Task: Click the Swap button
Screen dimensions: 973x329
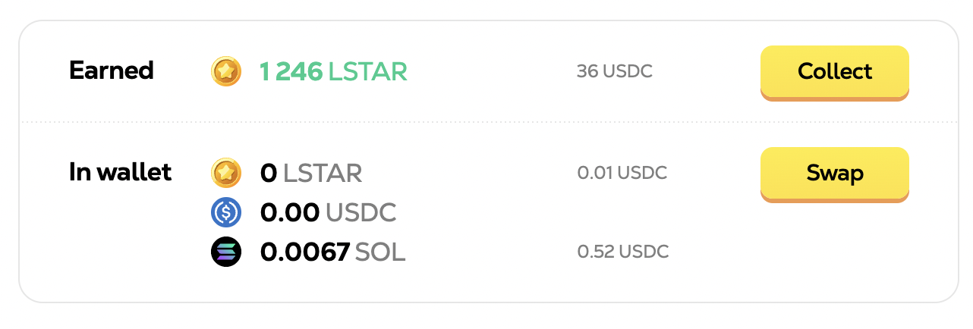Action: pos(834,174)
